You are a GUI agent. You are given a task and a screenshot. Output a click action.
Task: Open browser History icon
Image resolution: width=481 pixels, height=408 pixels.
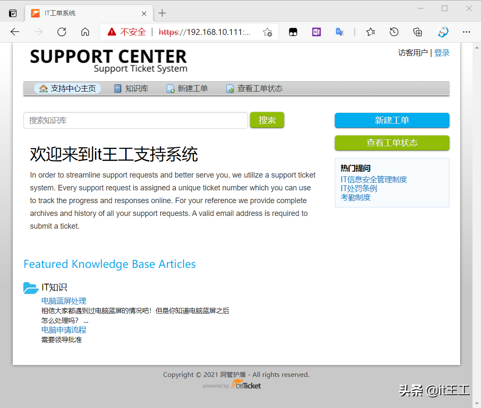click(x=394, y=32)
